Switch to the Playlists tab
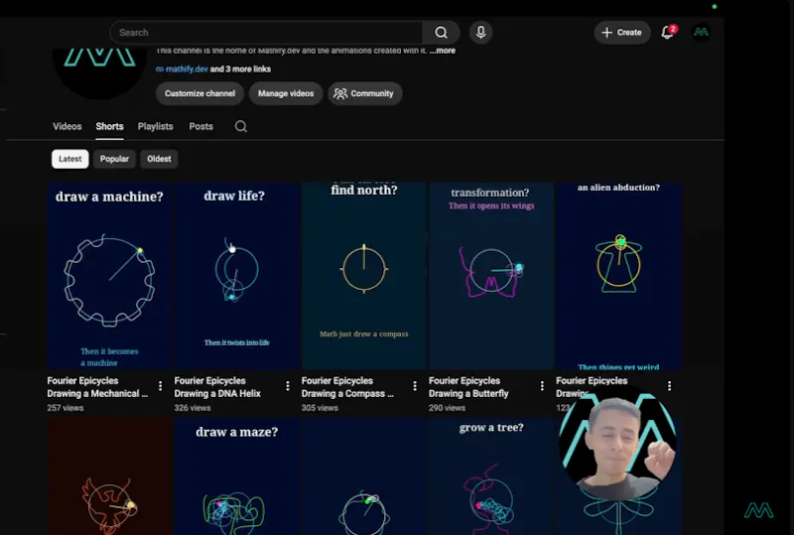The height and width of the screenshot is (535, 794). [156, 126]
